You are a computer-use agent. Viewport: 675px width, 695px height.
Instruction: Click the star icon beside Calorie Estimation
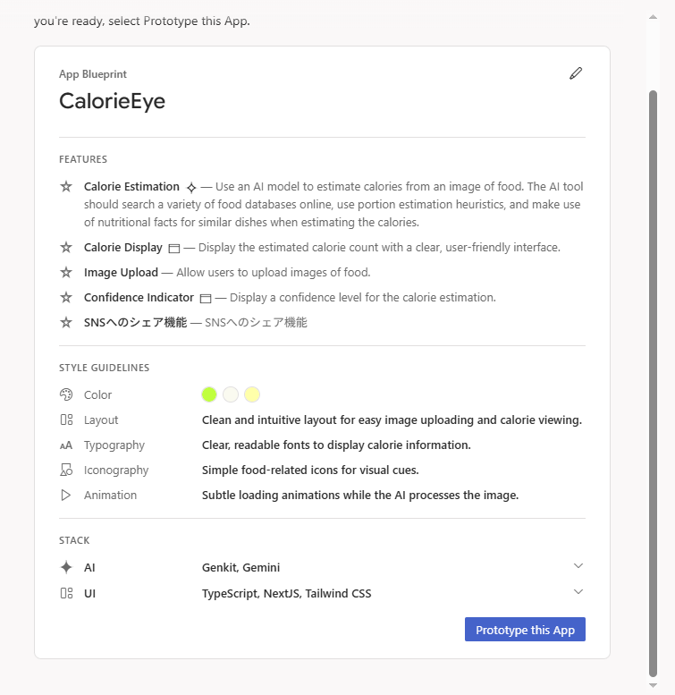pos(66,187)
